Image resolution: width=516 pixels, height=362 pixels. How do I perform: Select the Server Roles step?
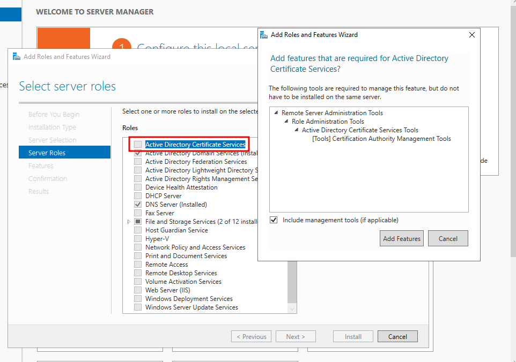[x=64, y=153]
